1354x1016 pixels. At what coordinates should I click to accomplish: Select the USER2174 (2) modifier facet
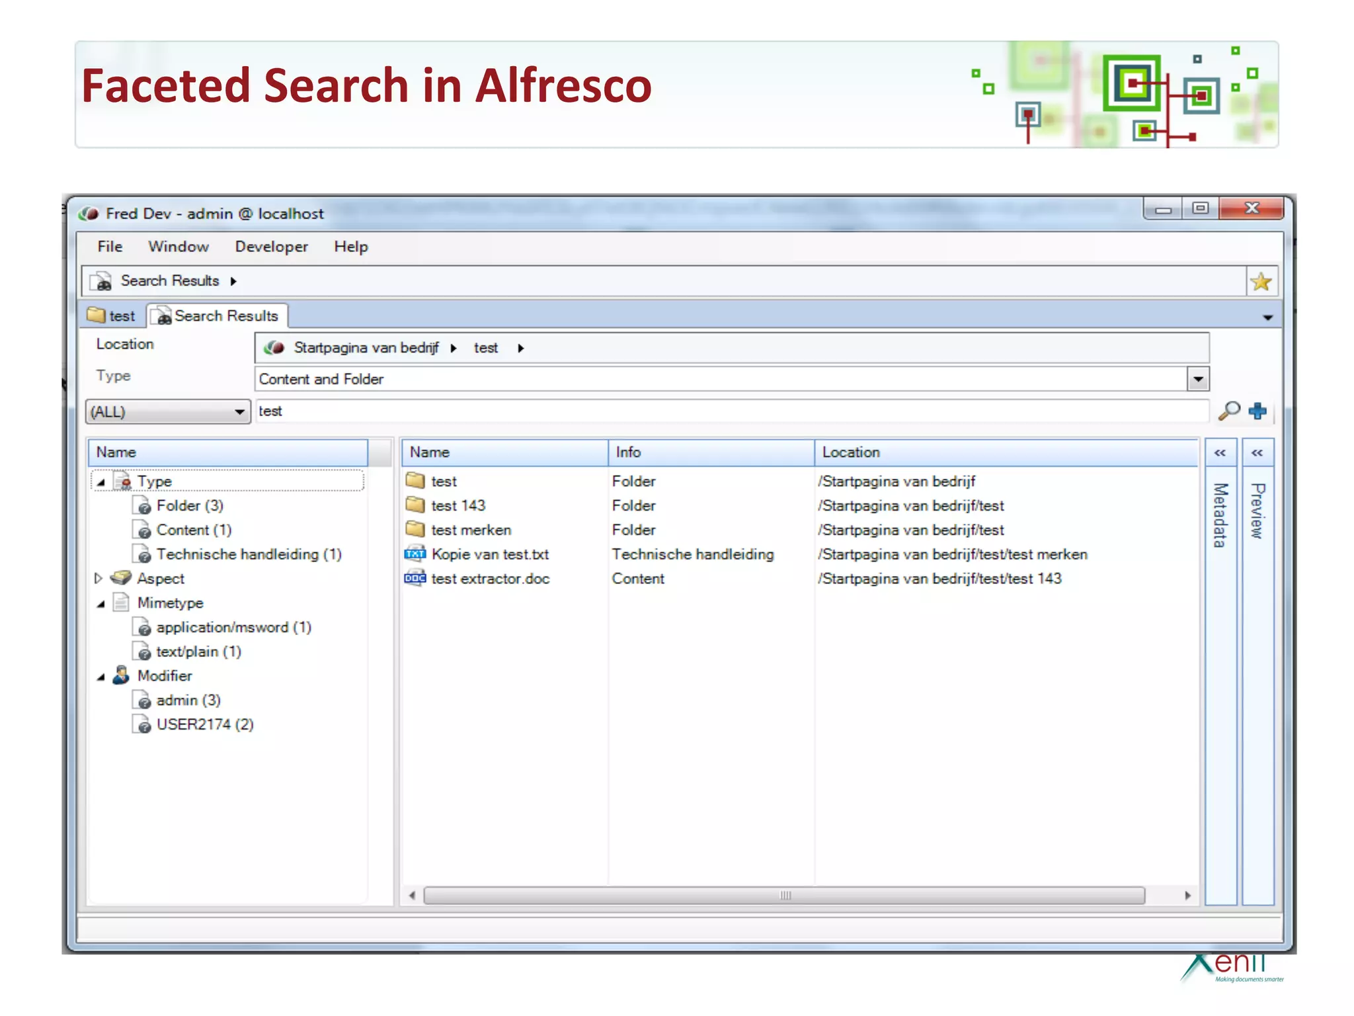tap(205, 724)
